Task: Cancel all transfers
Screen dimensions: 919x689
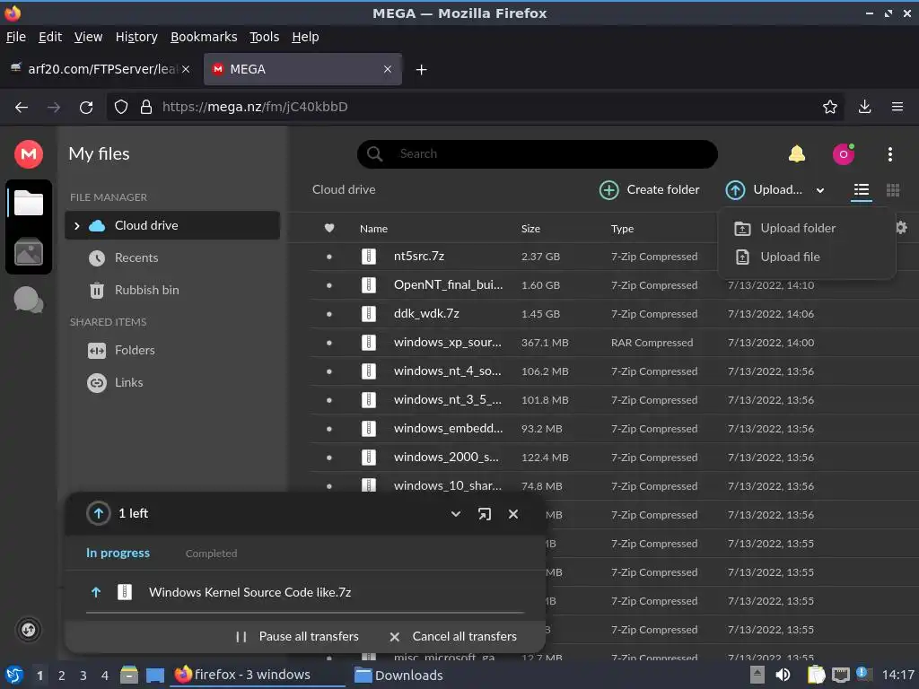Action: (453, 636)
